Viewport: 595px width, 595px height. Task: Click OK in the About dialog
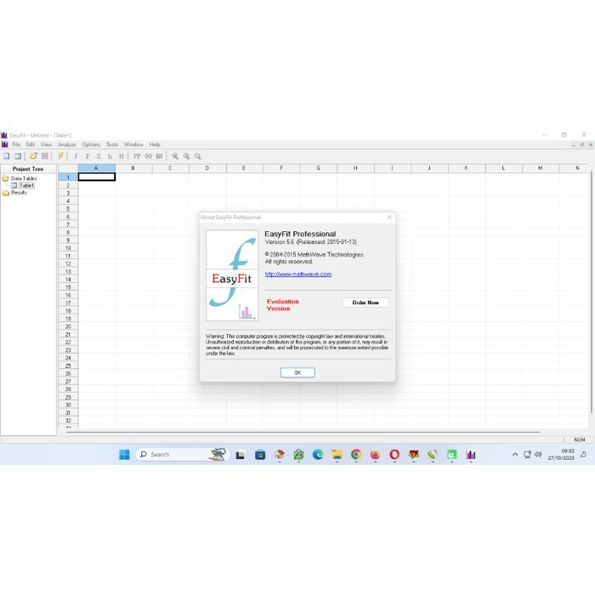(x=297, y=372)
